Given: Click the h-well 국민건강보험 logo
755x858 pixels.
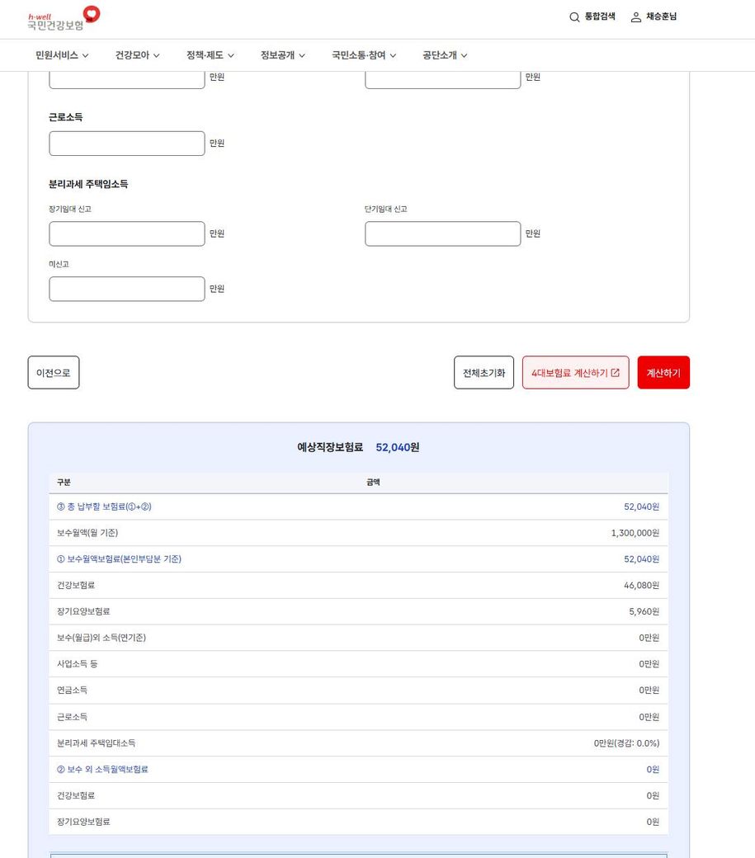Looking at the screenshot, I should pyautogui.click(x=63, y=19).
